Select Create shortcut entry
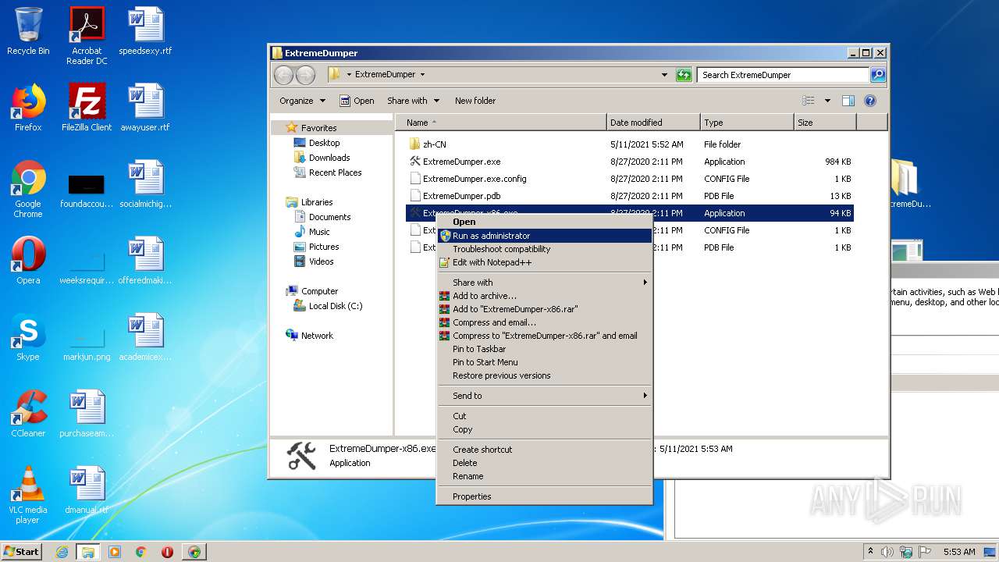 (x=544, y=450)
